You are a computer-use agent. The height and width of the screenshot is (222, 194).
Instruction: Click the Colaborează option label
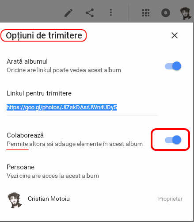pyautogui.click(x=25, y=135)
